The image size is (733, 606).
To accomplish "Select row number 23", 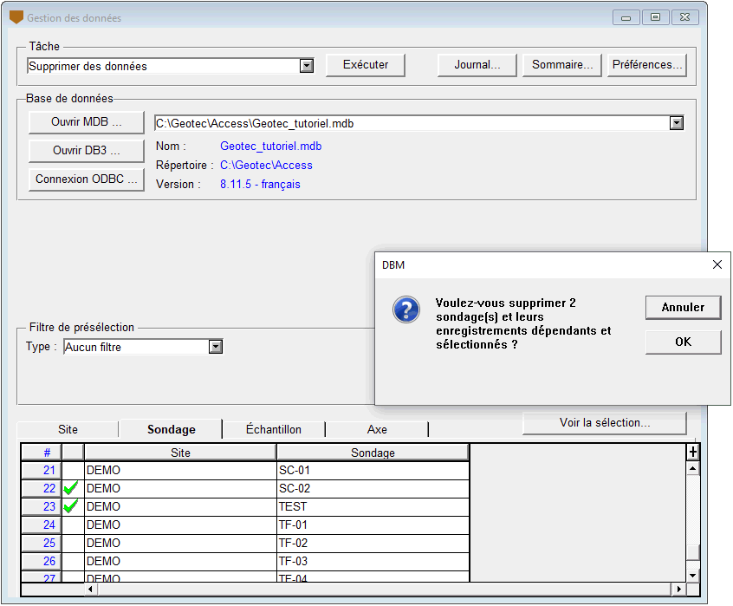I will 42,507.
